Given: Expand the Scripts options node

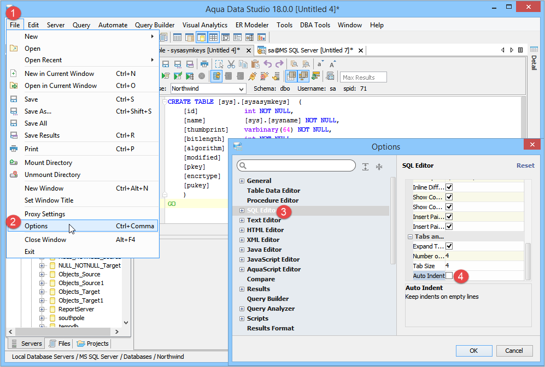Looking at the screenshot, I should pos(242,318).
